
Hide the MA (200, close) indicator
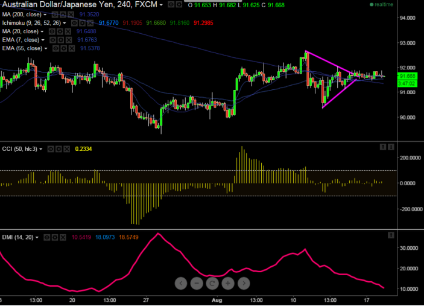point(55,14)
